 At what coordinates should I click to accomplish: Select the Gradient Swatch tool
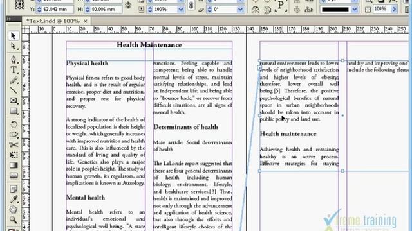[13, 166]
